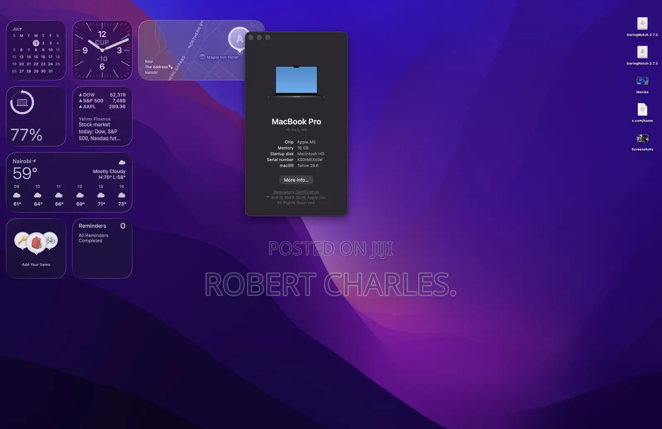Open the Movies folder on the desktop
This screenshot has width=662, height=429.
pos(642,81)
